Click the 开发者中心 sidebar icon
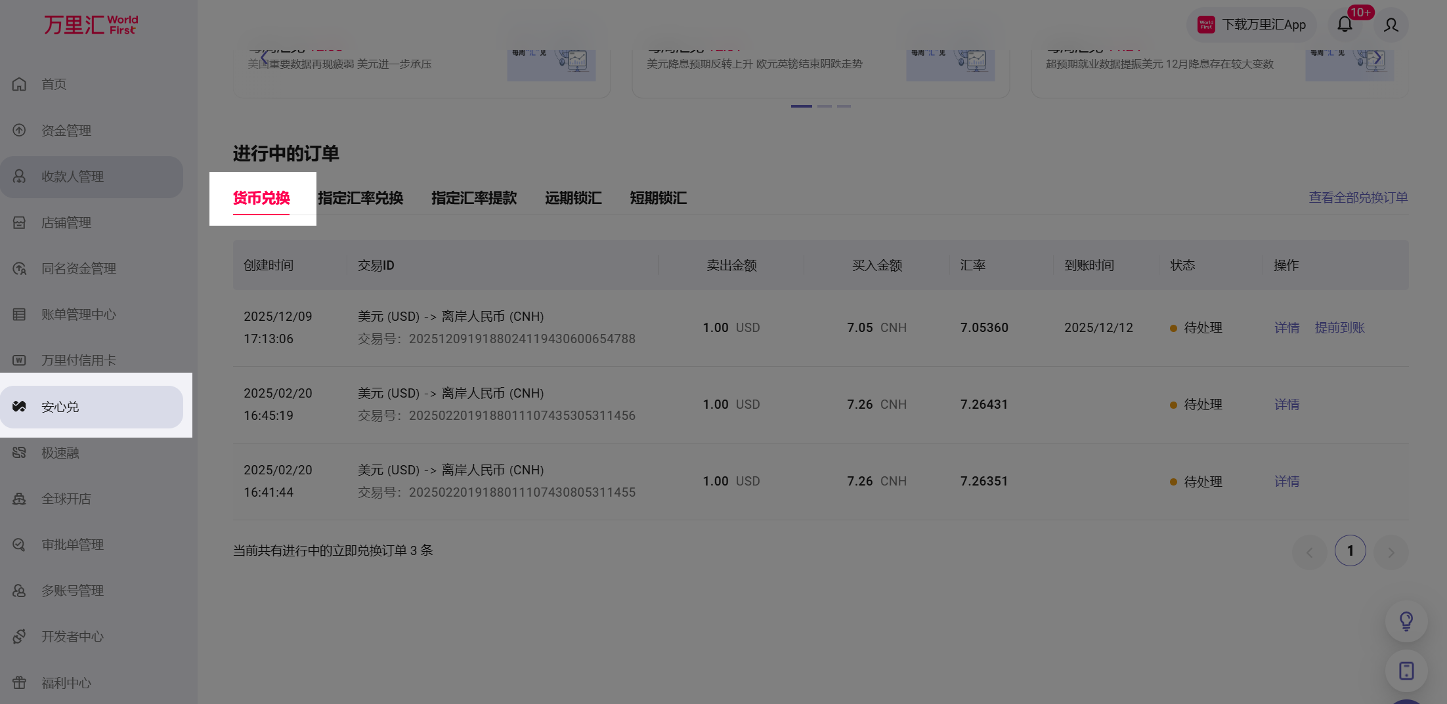Screen dimensions: 1447x704 (20, 636)
